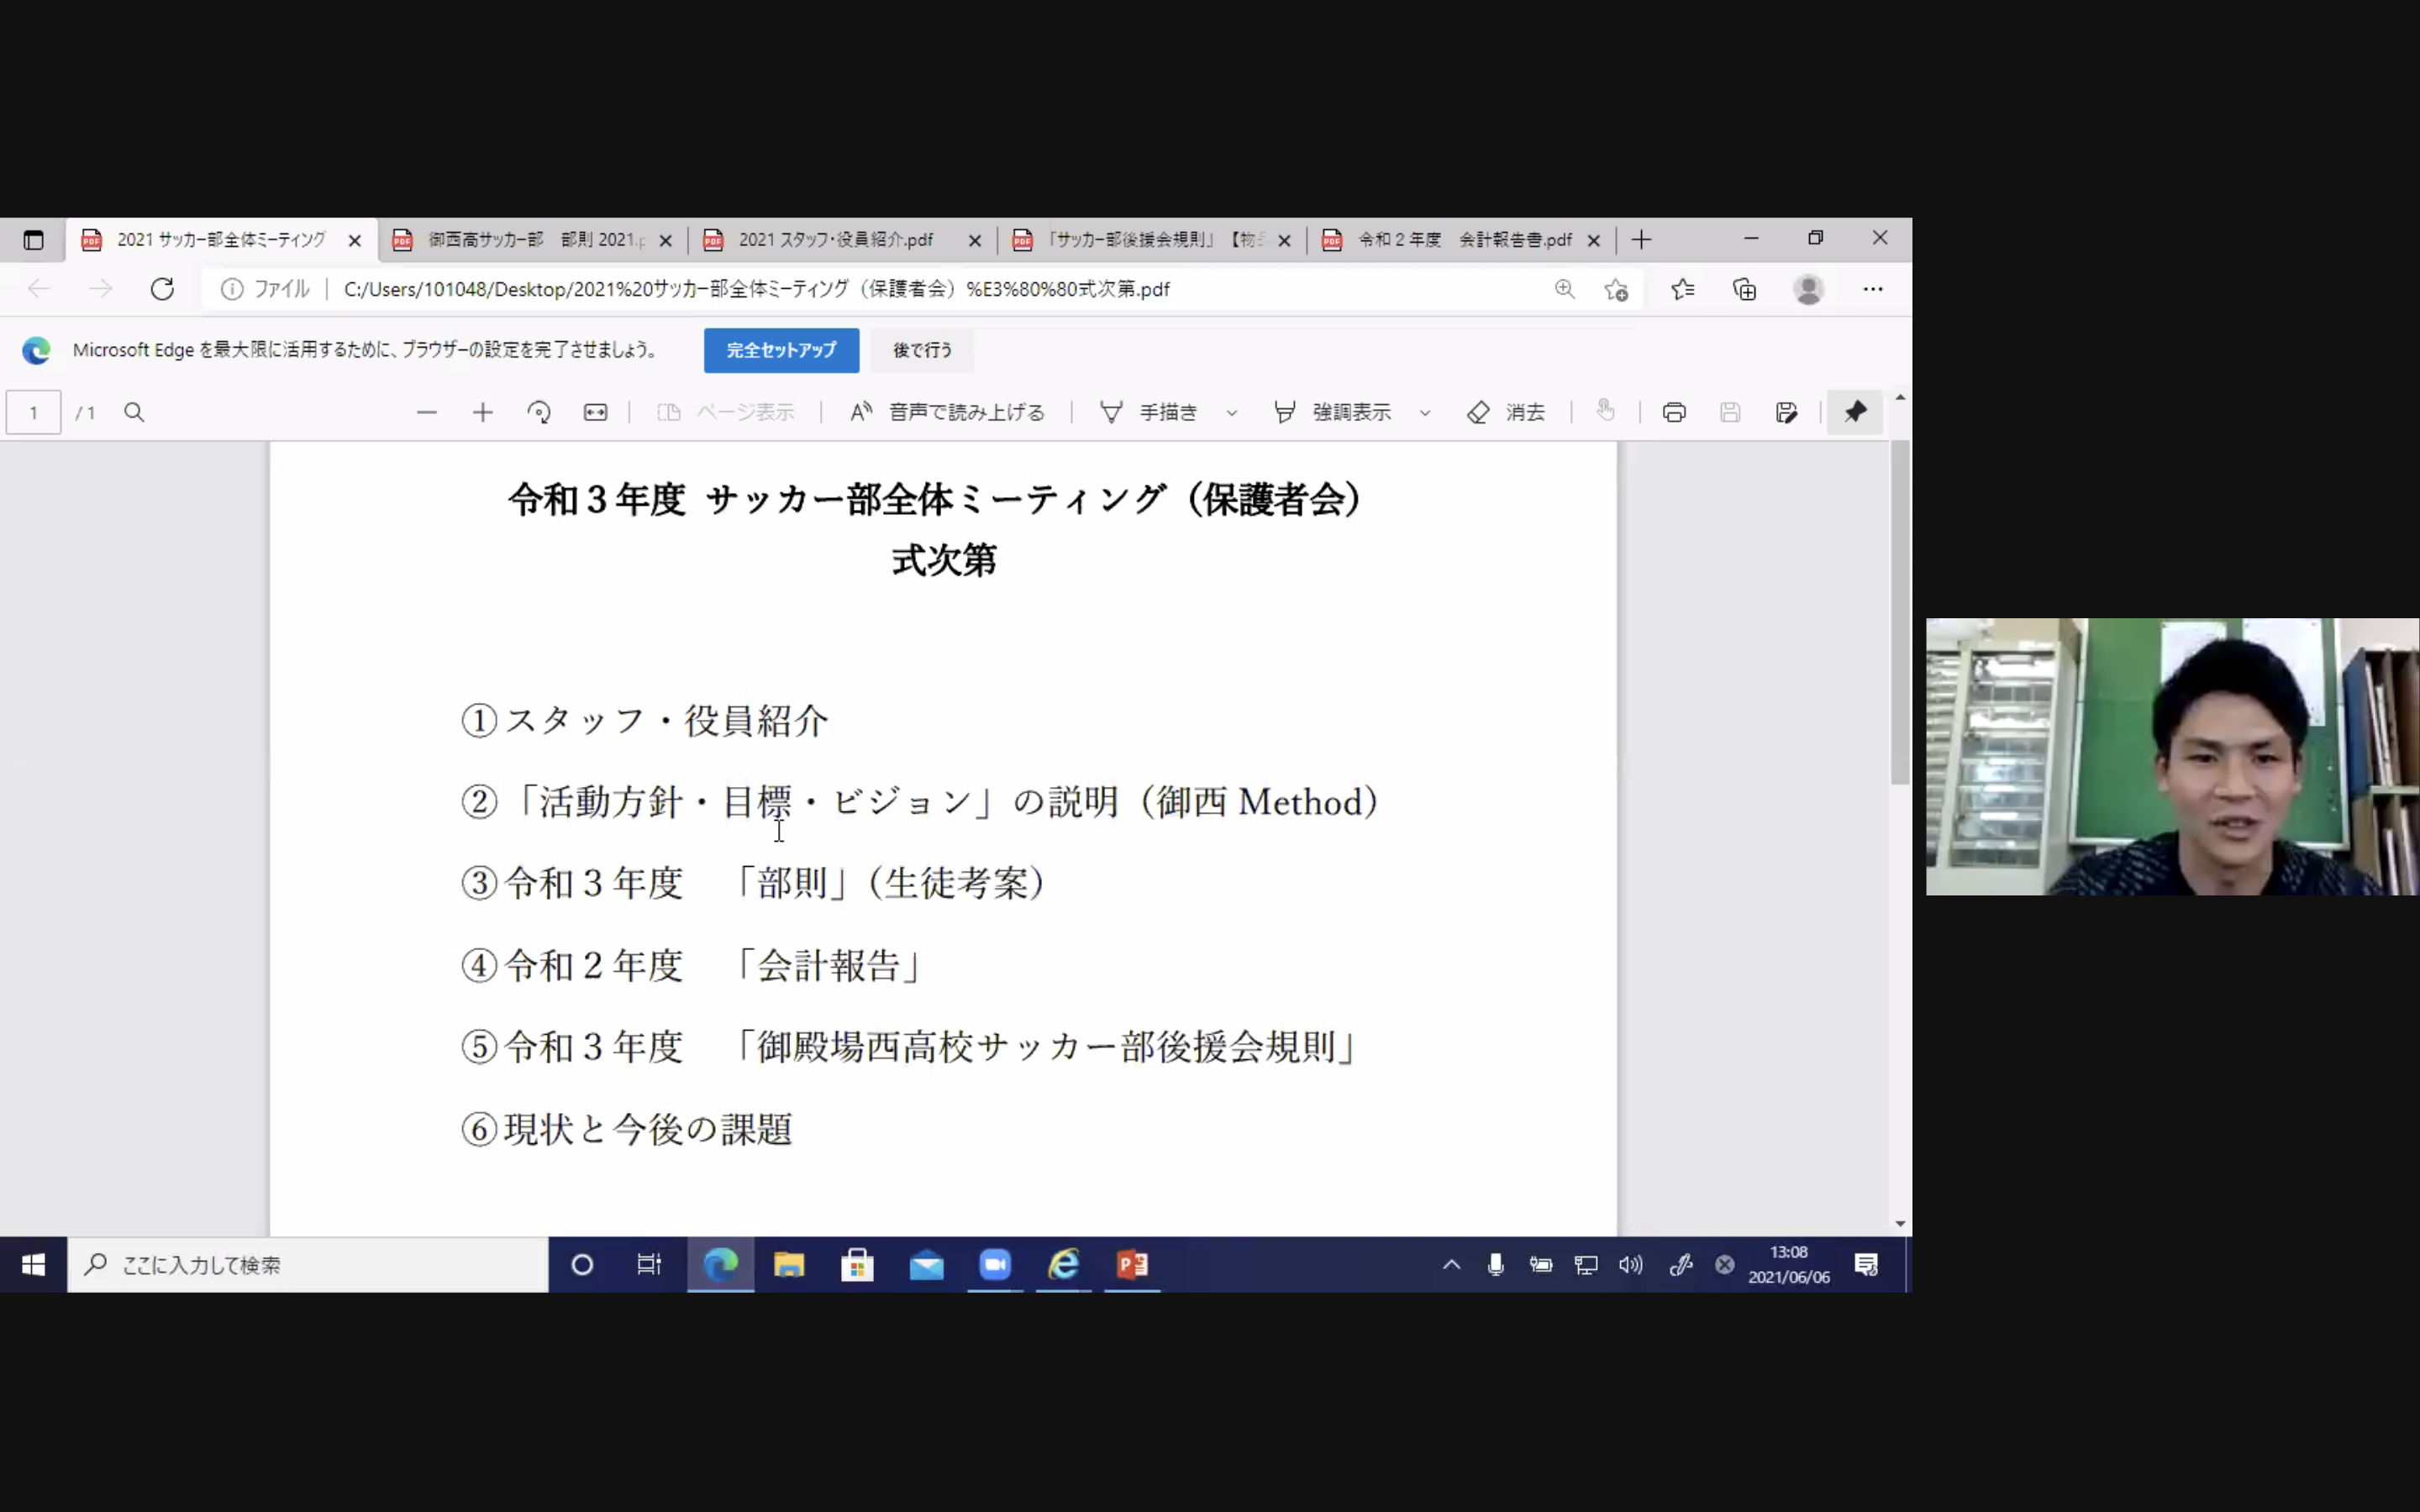Show hidden system tray icons
The width and height of the screenshot is (2420, 1512).
pos(1451,1265)
